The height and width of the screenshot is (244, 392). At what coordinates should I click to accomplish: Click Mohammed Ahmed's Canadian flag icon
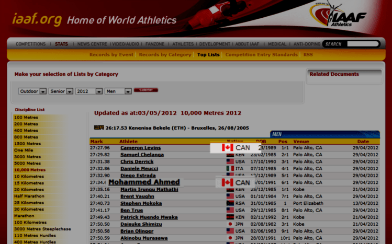click(227, 182)
